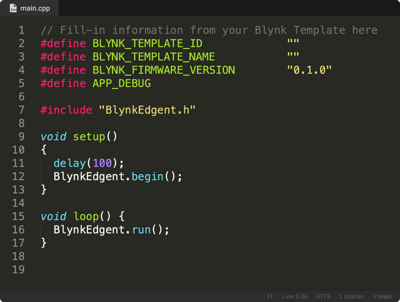Select the BlynkEdgent.h include string
Viewport: 400px width, 302px height.
(148, 110)
